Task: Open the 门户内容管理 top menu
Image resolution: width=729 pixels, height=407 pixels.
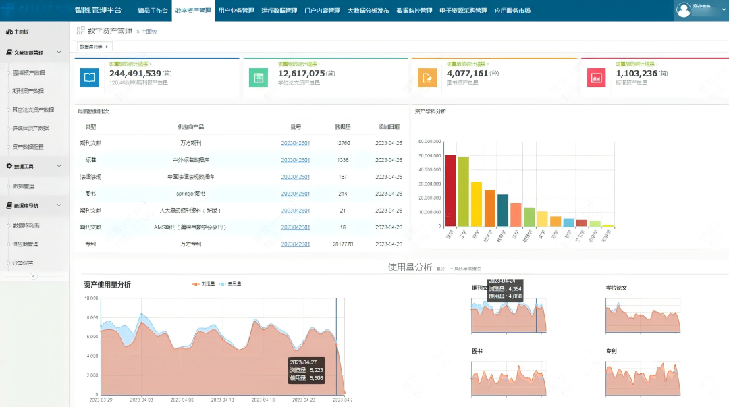Action: click(322, 11)
